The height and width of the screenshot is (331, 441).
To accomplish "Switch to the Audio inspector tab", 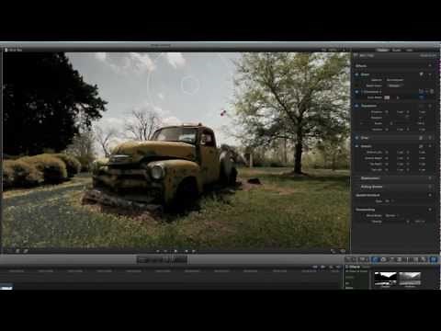I will [x=397, y=50].
